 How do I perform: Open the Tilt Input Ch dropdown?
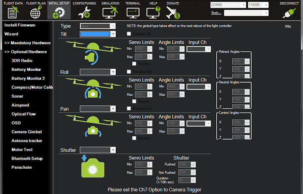[x=199, y=49]
